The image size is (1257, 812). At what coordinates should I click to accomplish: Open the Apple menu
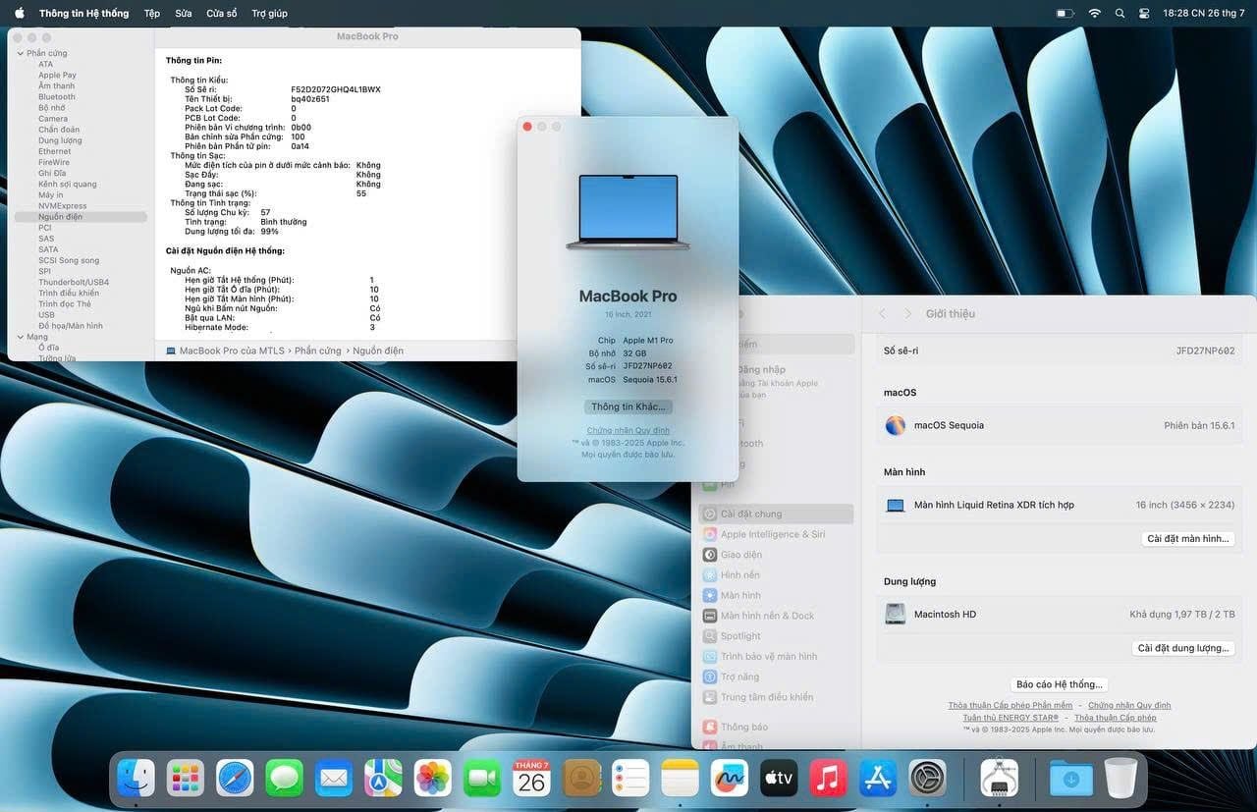click(x=19, y=13)
